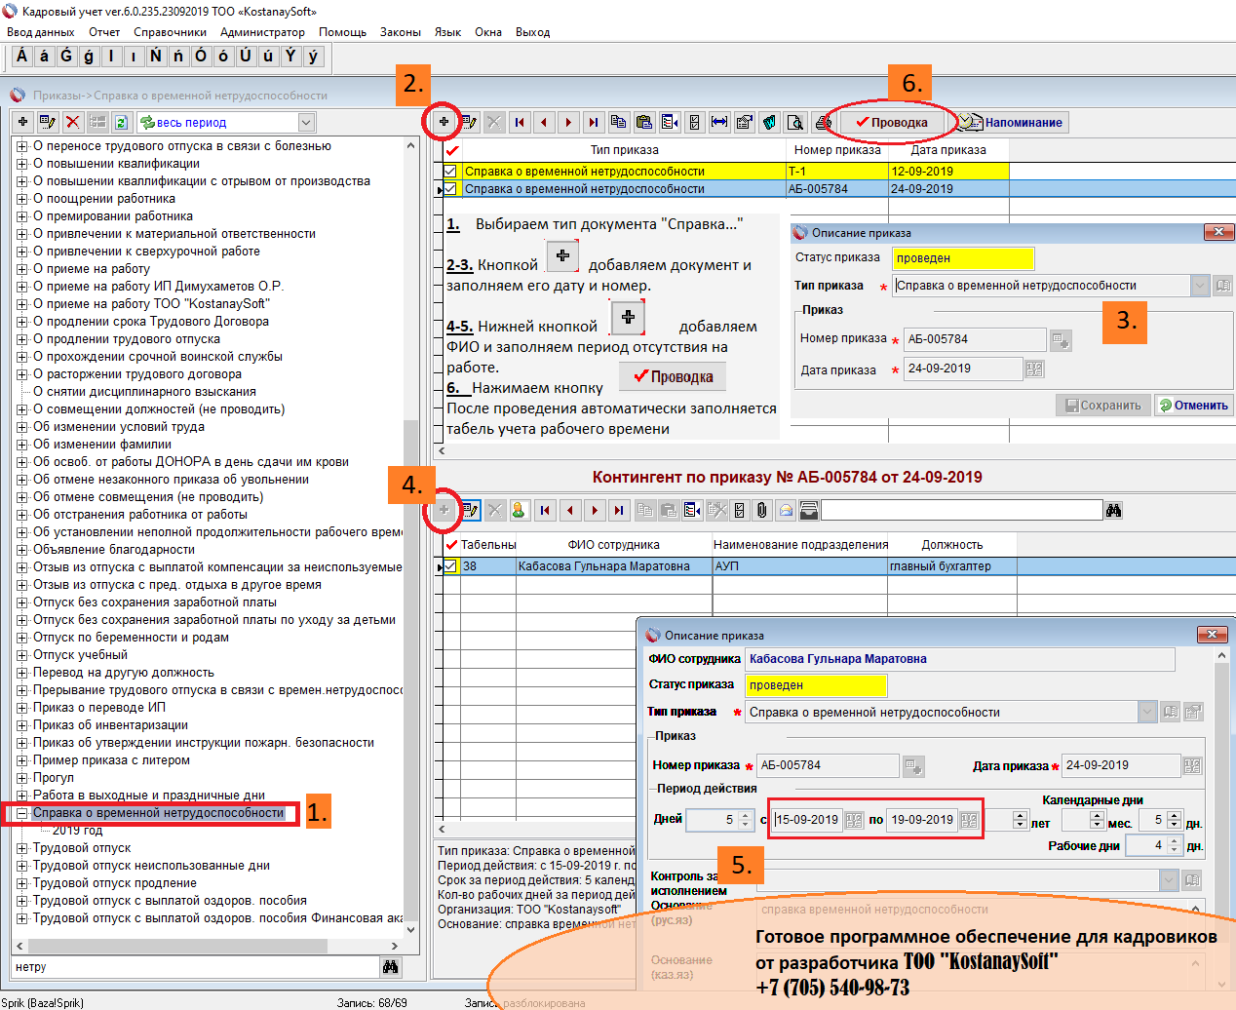Viewport: 1236px width, 1010px height.
Task: Open calendar for start date 15-09-2019
Action: (854, 820)
